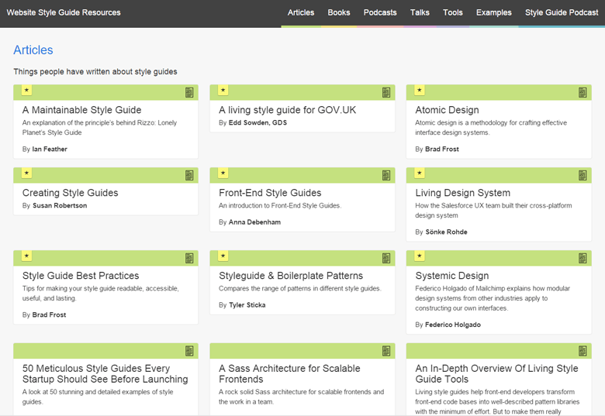
Task: Open the Systemic Design article
Action: pyautogui.click(x=452, y=276)
